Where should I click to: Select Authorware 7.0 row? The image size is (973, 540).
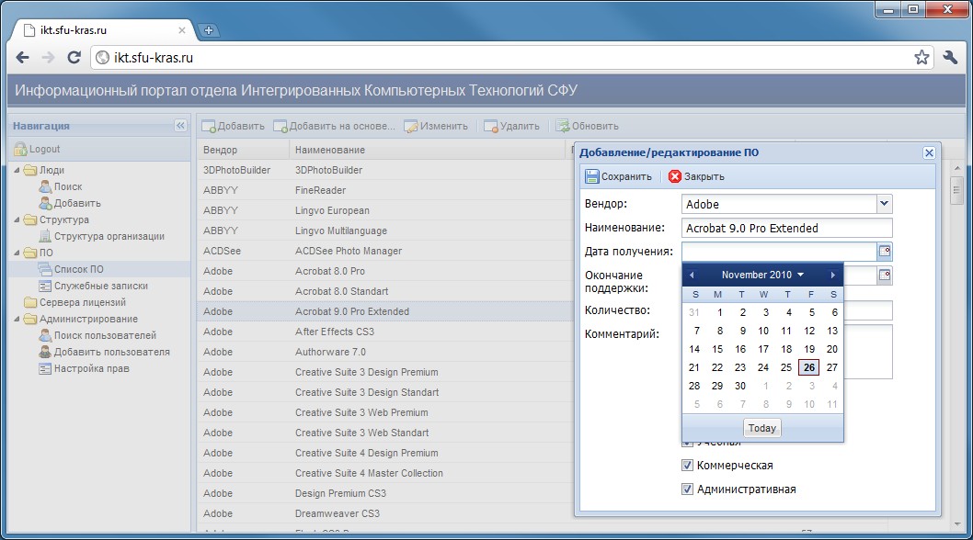[x=385, y=352]
